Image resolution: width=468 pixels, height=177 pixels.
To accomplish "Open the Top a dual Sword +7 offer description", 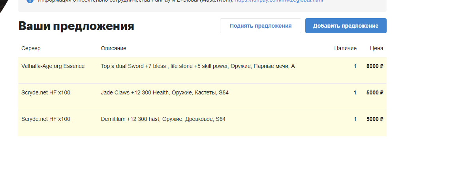I will [x=197, y=66].
